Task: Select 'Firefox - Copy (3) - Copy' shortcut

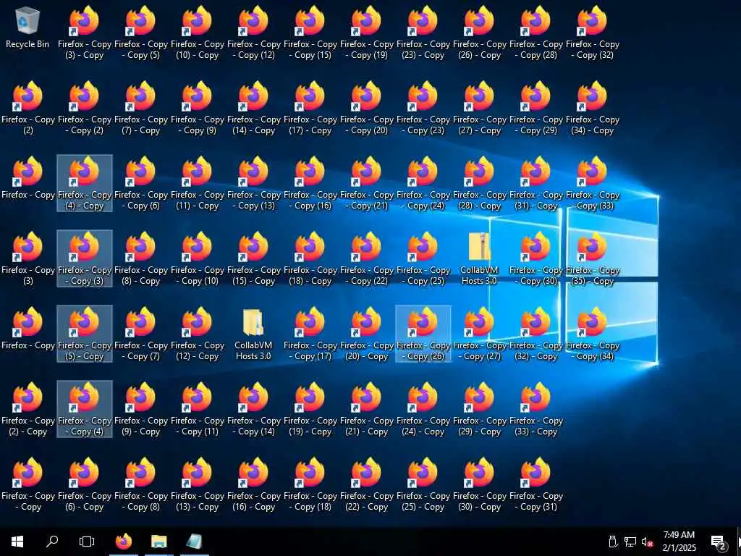Action: click(x=85, y=33)
